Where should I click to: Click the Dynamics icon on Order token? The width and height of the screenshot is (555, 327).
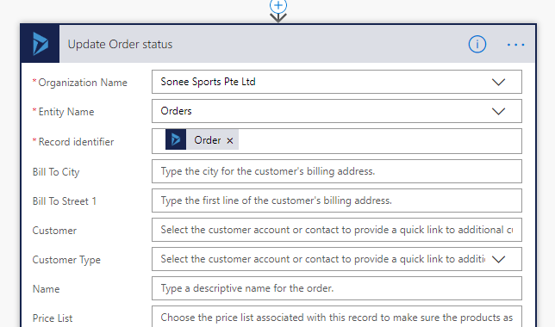tap(176, 139)
